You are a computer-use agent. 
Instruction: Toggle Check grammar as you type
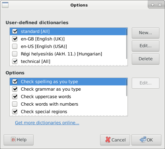coord(15,89)
